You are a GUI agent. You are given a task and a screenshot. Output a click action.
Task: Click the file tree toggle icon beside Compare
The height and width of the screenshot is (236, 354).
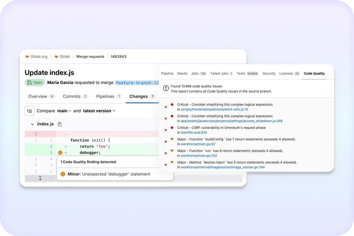tap(30, 111)
